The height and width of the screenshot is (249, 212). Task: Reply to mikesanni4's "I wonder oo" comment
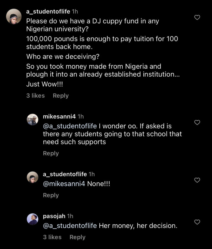(x=51, y=154)
